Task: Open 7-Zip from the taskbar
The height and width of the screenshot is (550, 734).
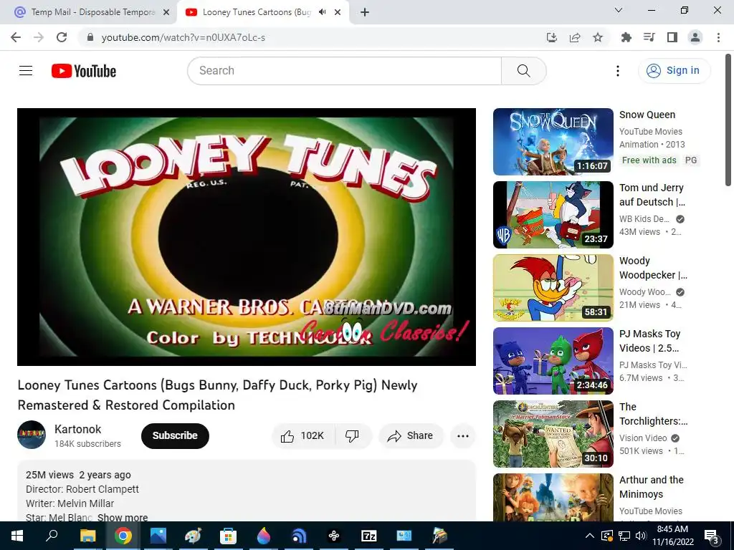Action: click(369, 536)
